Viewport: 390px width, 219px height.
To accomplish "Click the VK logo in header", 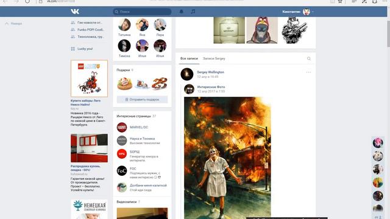I will tap(75, 12).
